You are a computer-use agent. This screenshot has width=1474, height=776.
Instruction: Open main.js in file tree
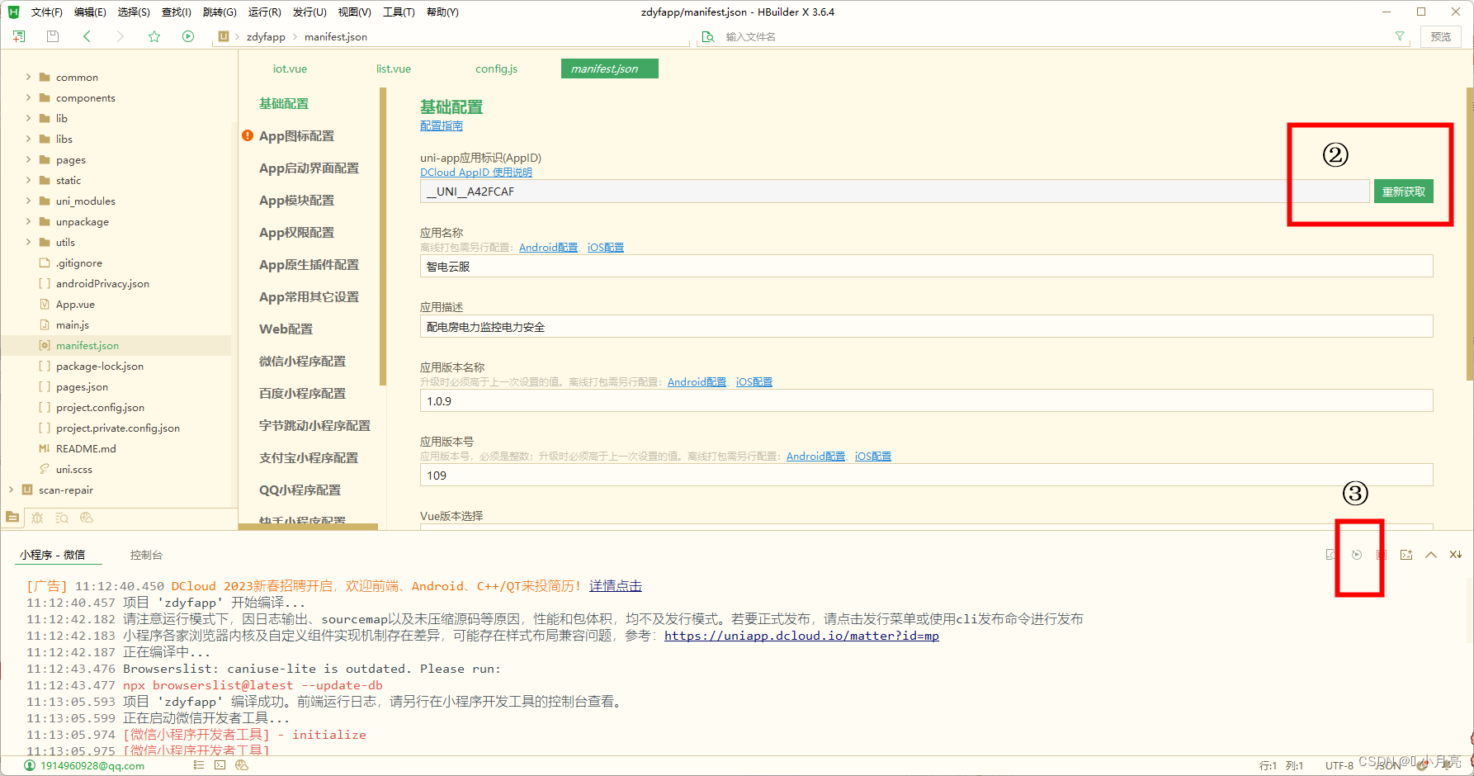click(73, 324)
